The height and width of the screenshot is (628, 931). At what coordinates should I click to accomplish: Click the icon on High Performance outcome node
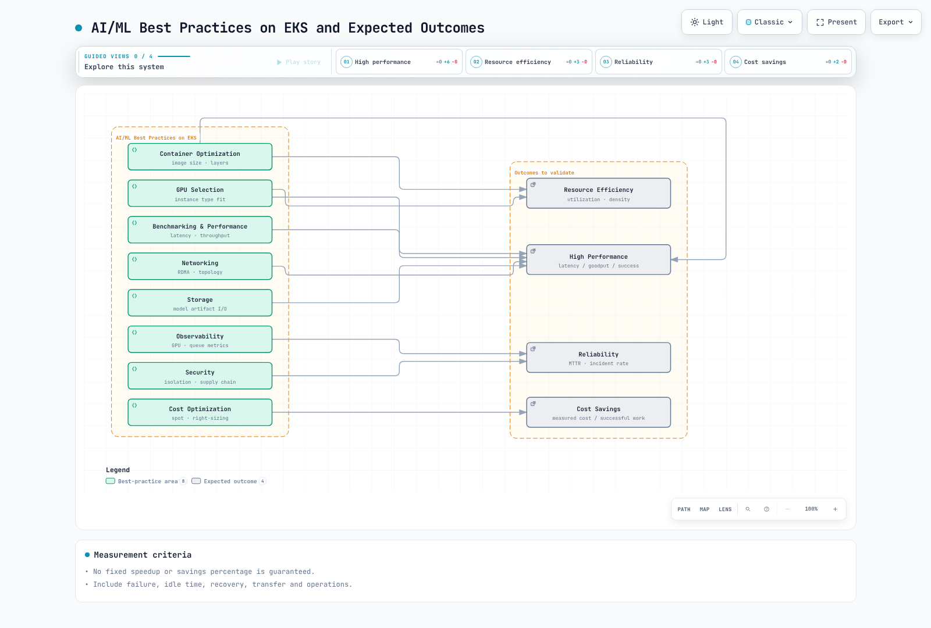click(x=533, y=251)
